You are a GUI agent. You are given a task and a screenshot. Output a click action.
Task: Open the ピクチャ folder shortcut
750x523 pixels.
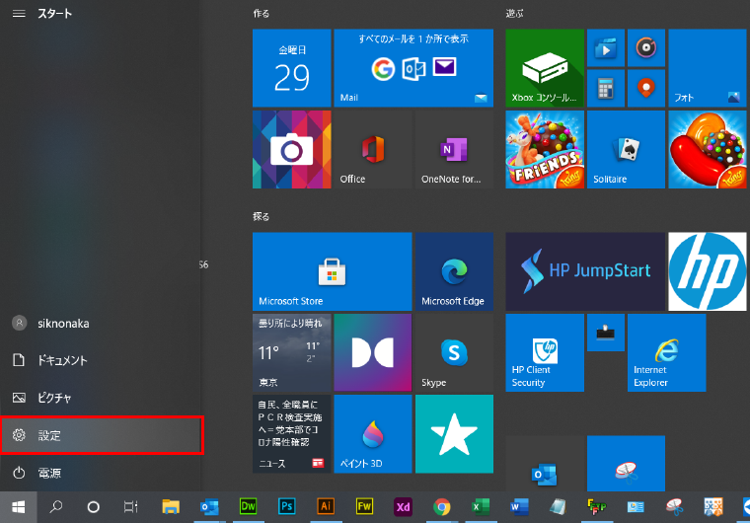pos(101,398)
